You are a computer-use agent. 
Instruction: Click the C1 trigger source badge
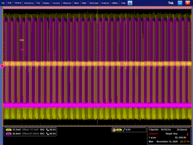pyautogui.click(x=119, y=130)
